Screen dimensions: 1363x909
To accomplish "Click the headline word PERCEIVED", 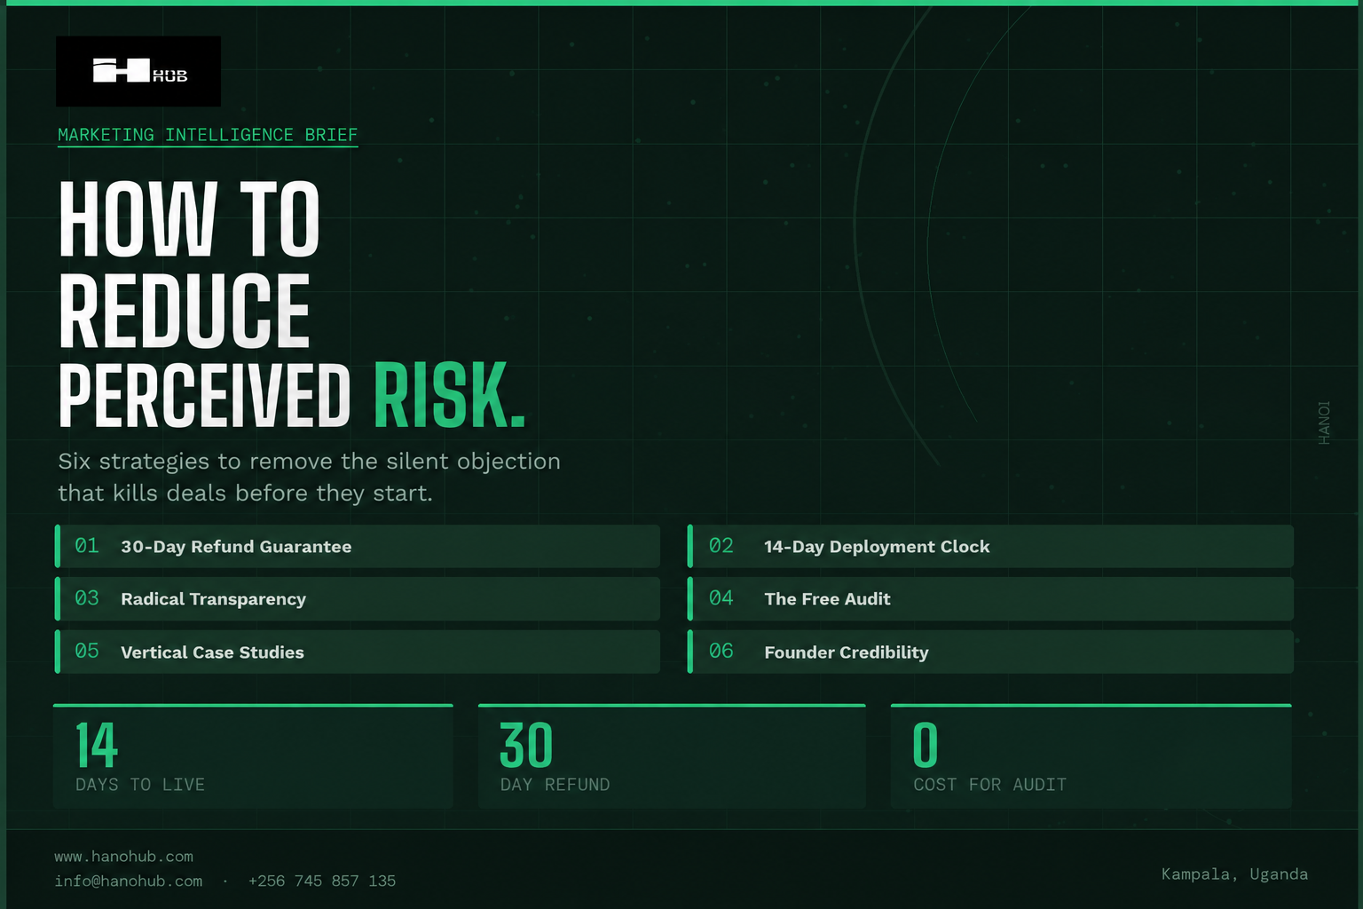I will coord(205,396).
